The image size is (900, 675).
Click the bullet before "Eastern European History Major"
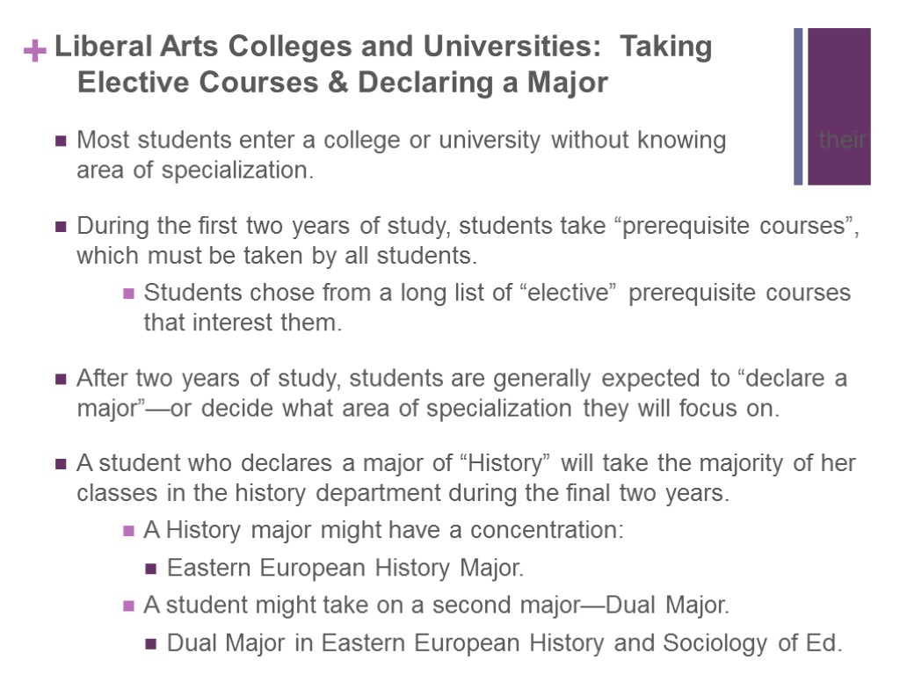[x=151, y=569]
